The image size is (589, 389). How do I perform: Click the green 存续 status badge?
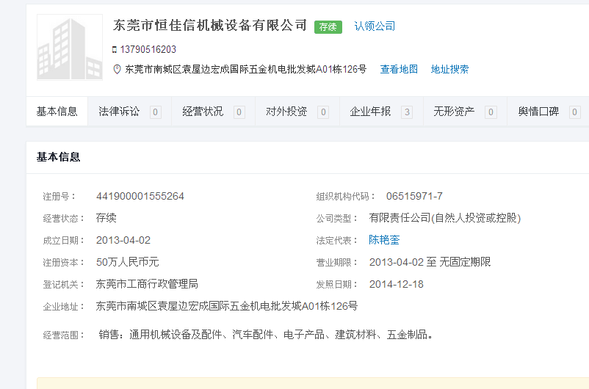pos(328,26)
